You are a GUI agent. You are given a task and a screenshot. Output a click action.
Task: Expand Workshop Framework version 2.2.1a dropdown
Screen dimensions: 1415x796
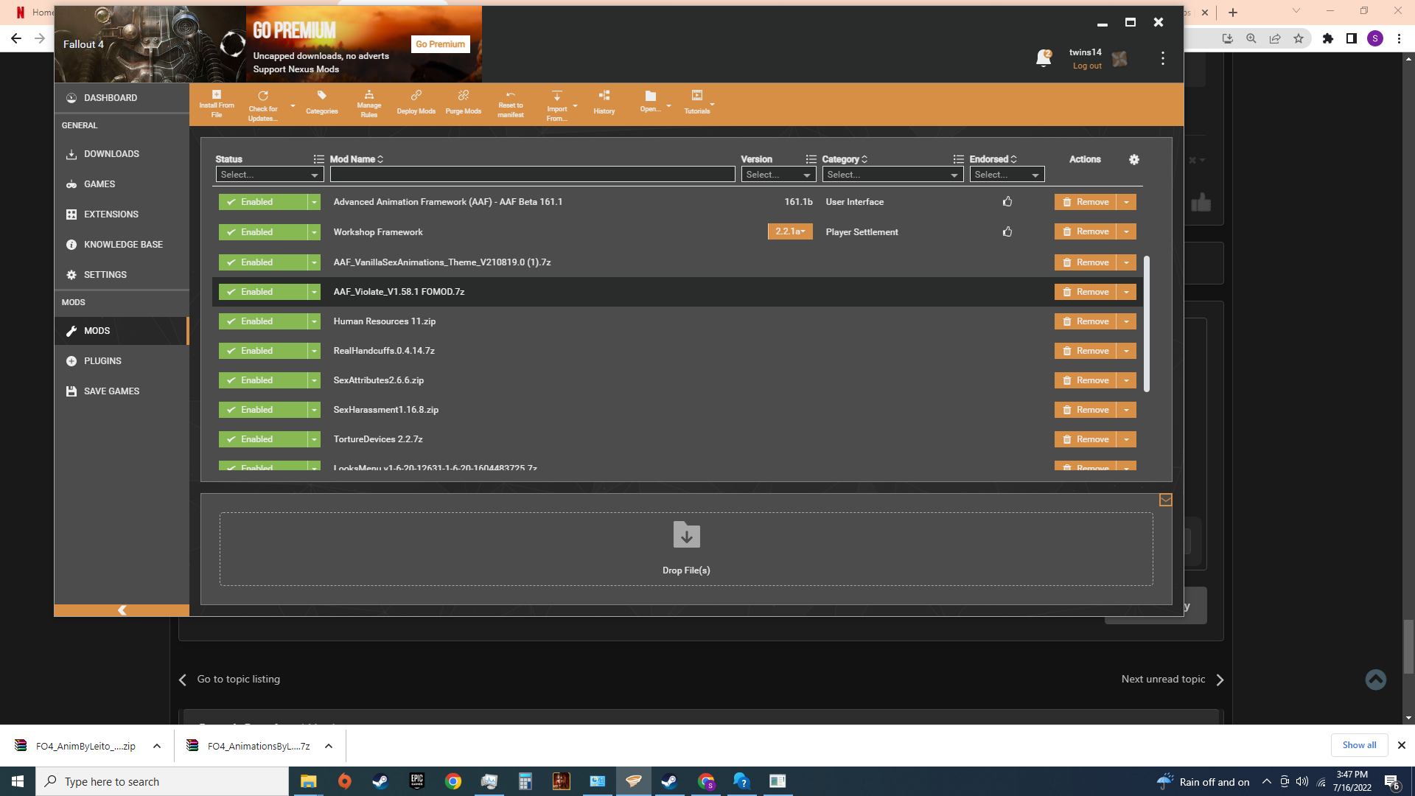(x=790, y=231)
